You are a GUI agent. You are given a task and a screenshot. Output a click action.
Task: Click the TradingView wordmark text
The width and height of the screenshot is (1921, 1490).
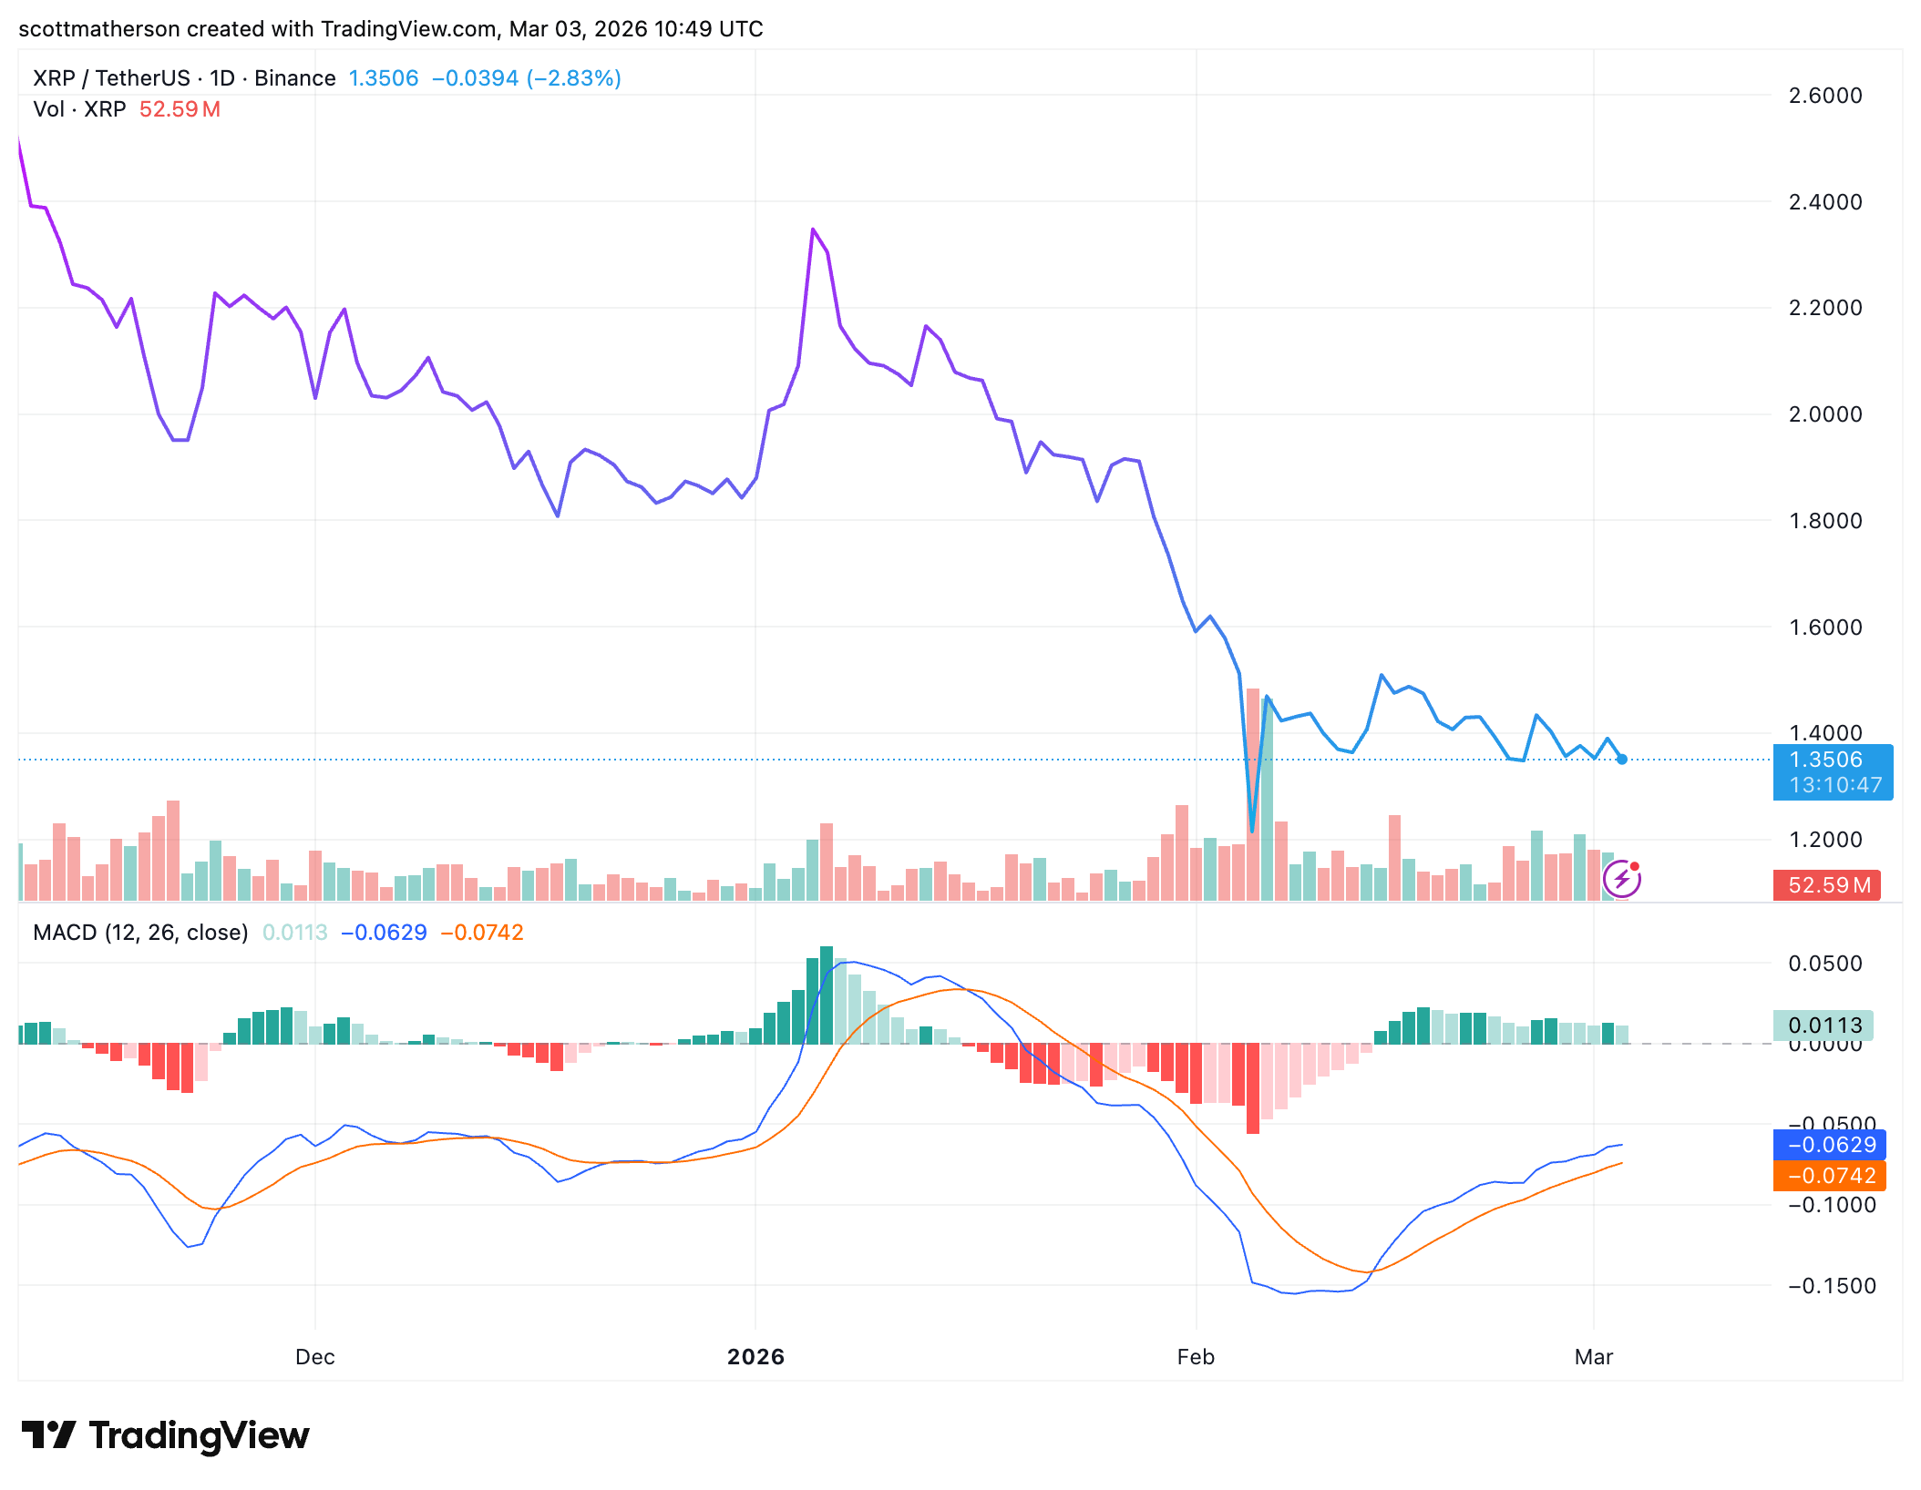point(199,1434)
